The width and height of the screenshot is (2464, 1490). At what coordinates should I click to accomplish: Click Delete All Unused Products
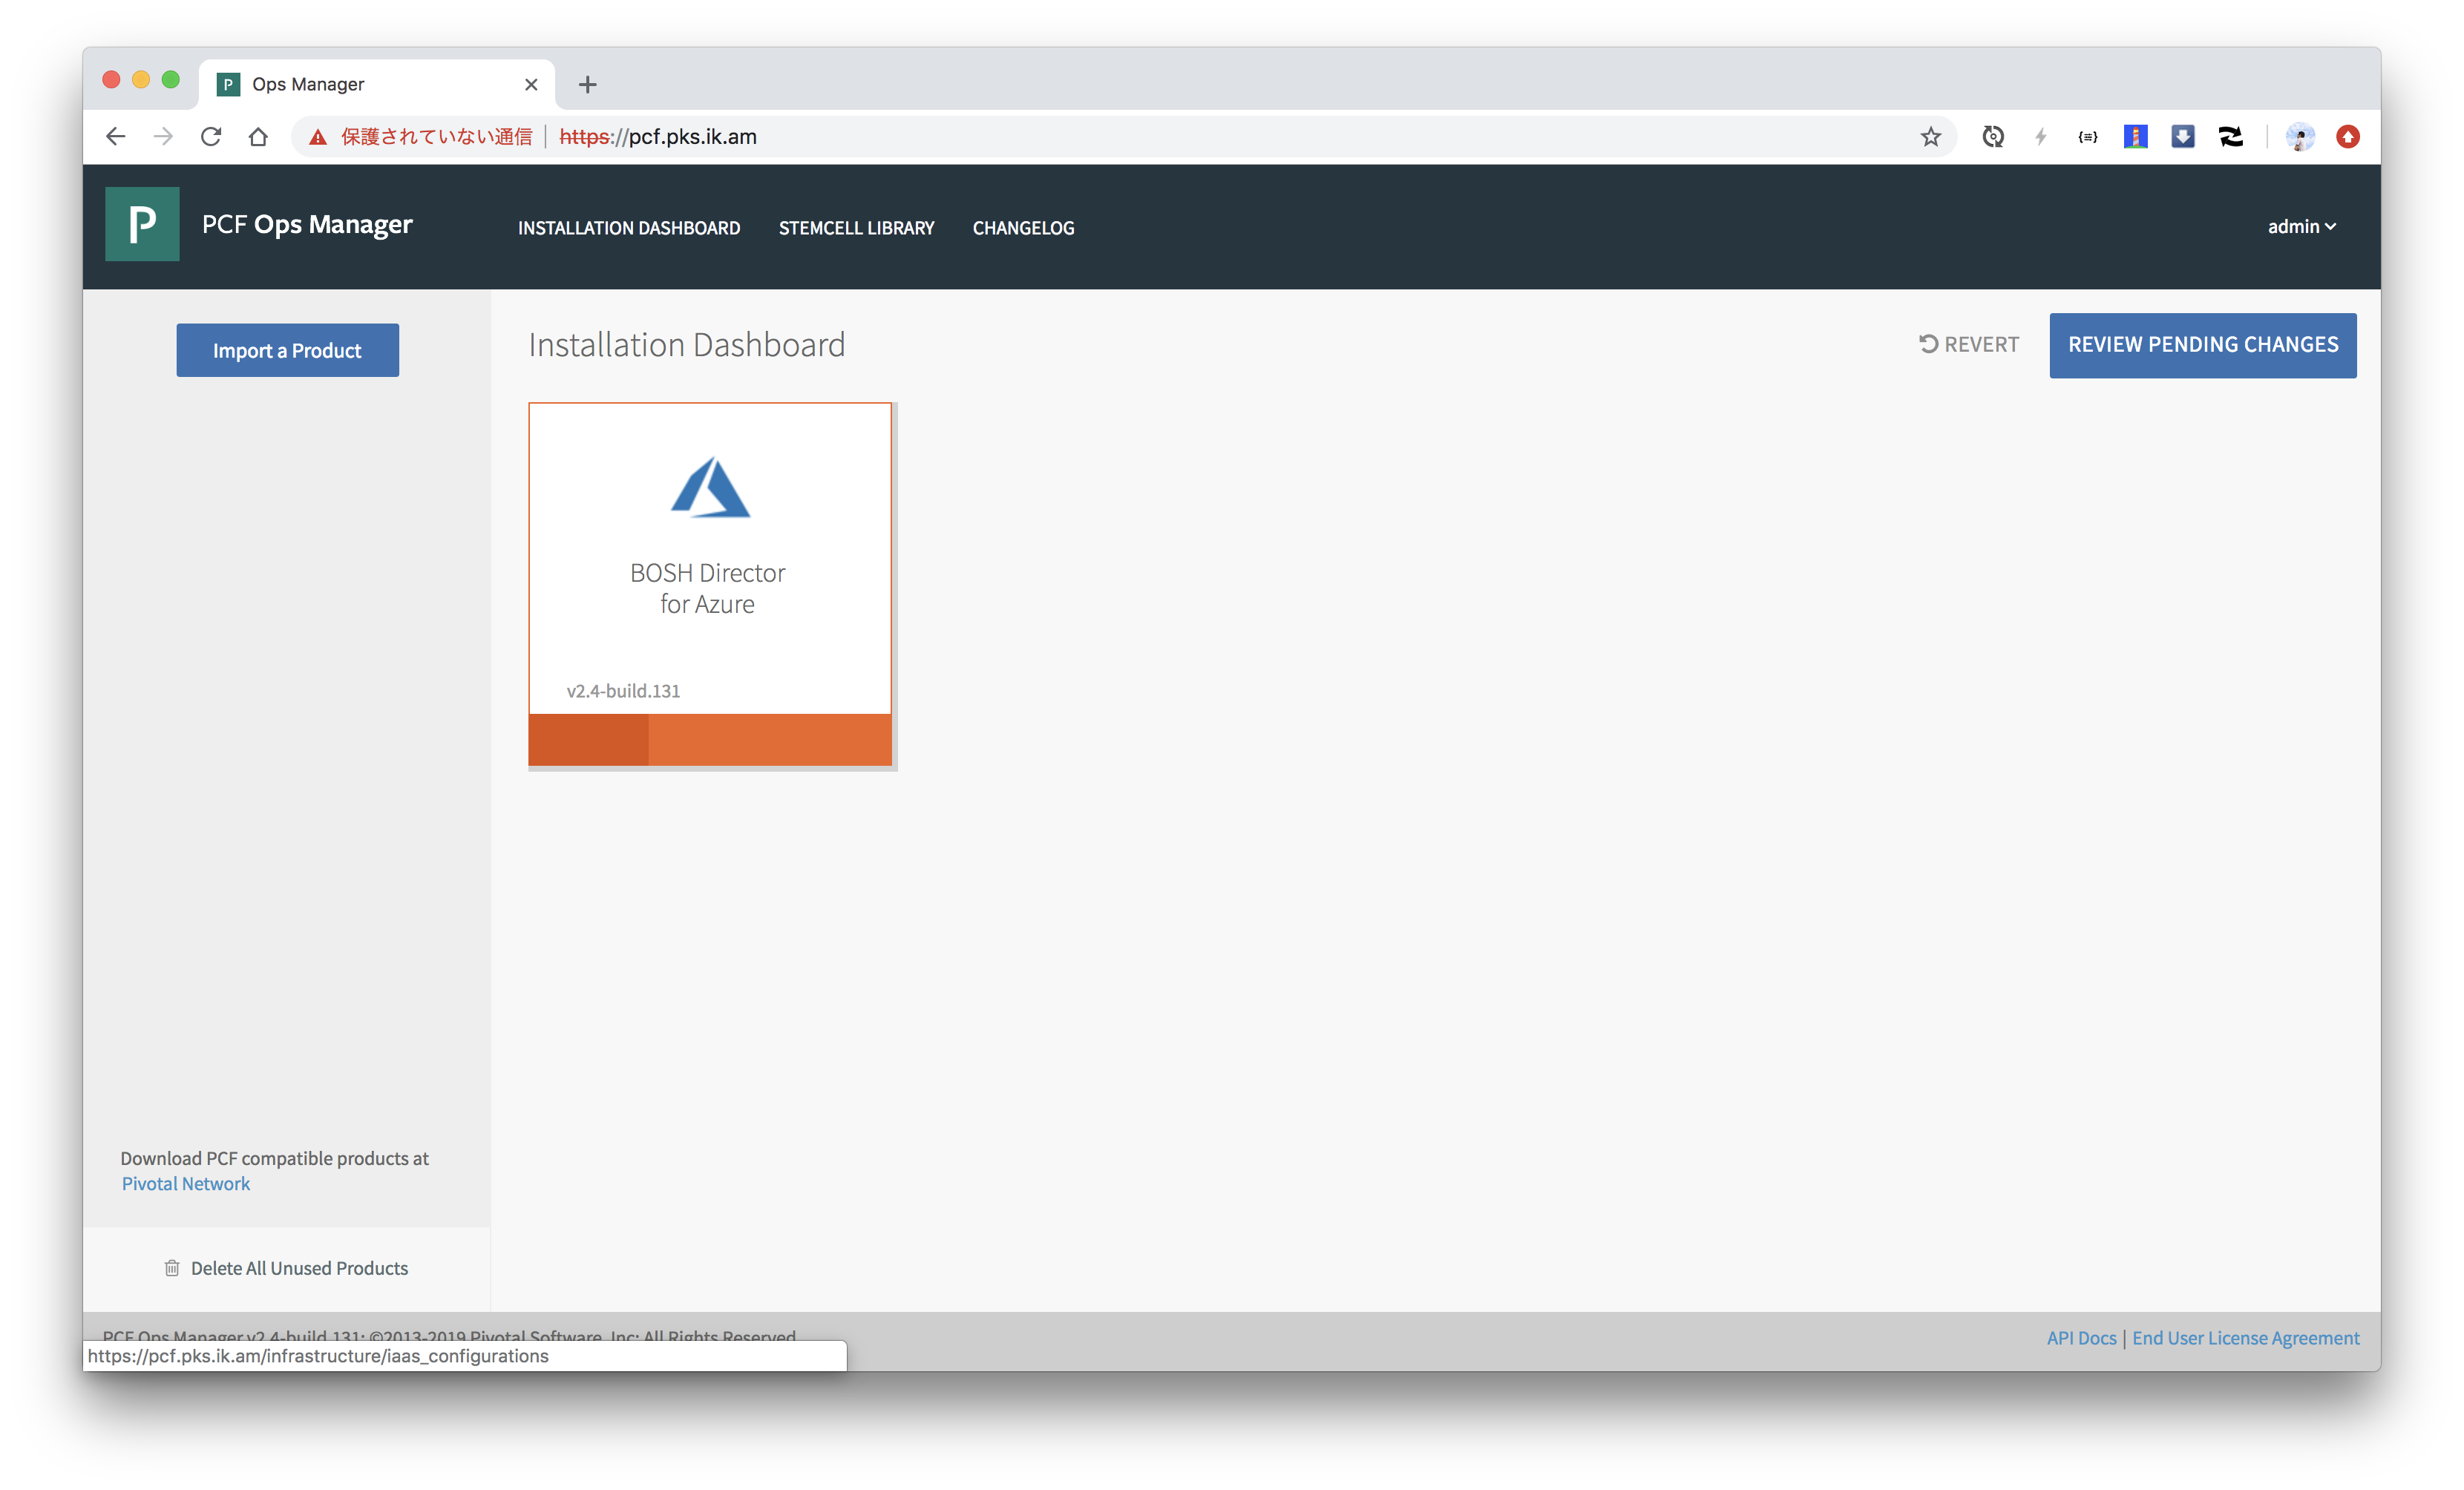[288, 1268]
